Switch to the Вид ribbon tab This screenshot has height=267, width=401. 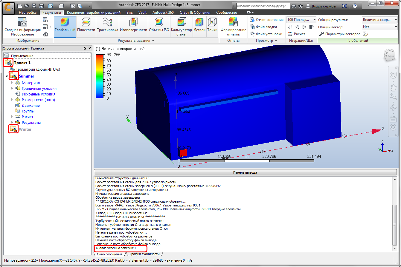[129, 13]
